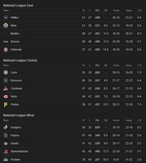Click National League East L10 column header
The width and height of the screenshot is (146, 163).
point(139,10)
